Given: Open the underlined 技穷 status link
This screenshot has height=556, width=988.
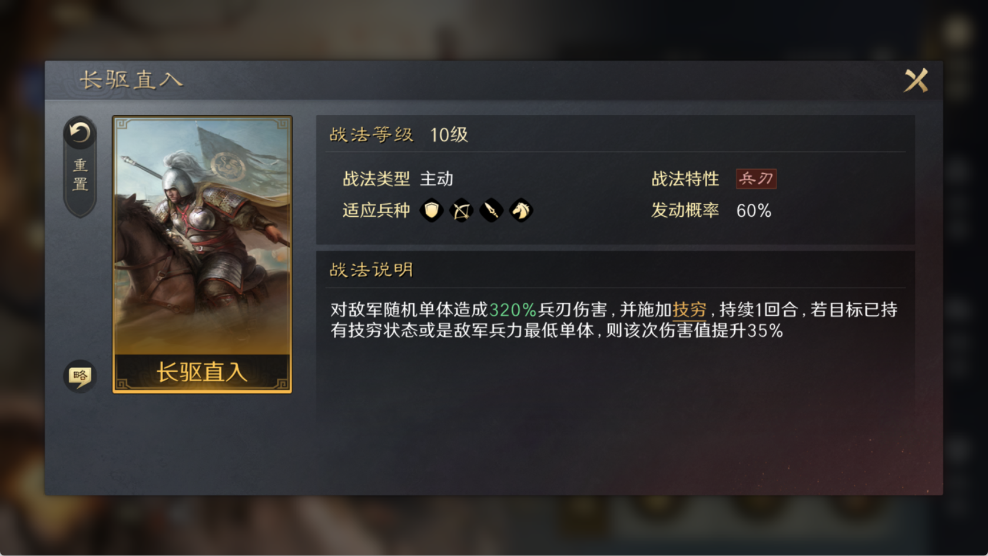Looking at the screenshot, I should (x=689, y=309).
